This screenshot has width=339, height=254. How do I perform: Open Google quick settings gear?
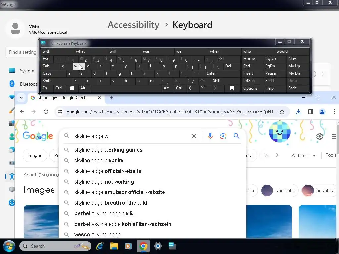click(320, 136)
